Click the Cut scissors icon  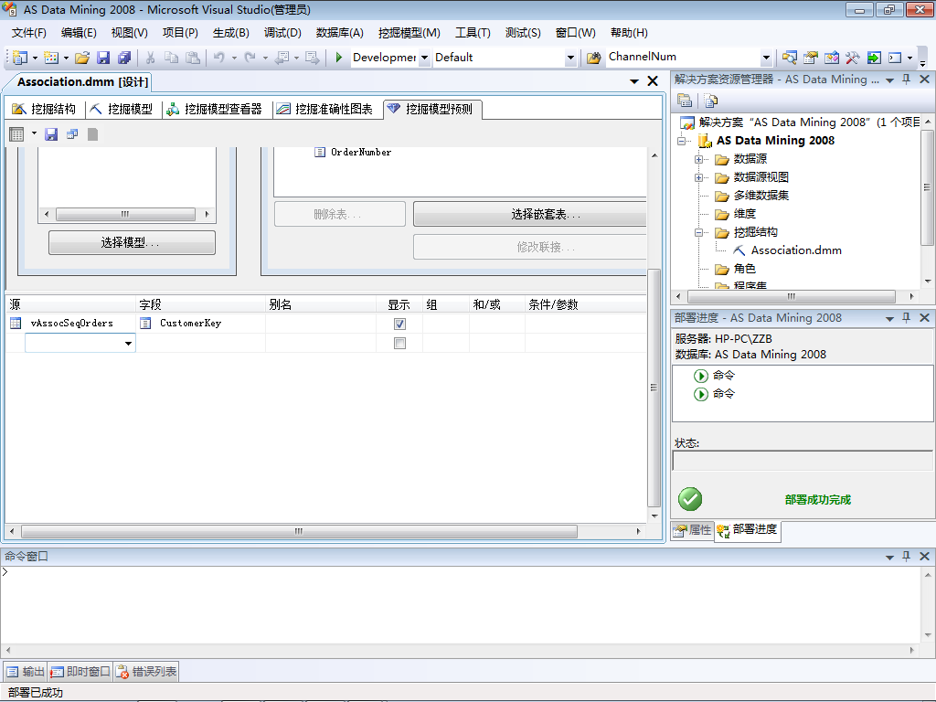(151, 58)
